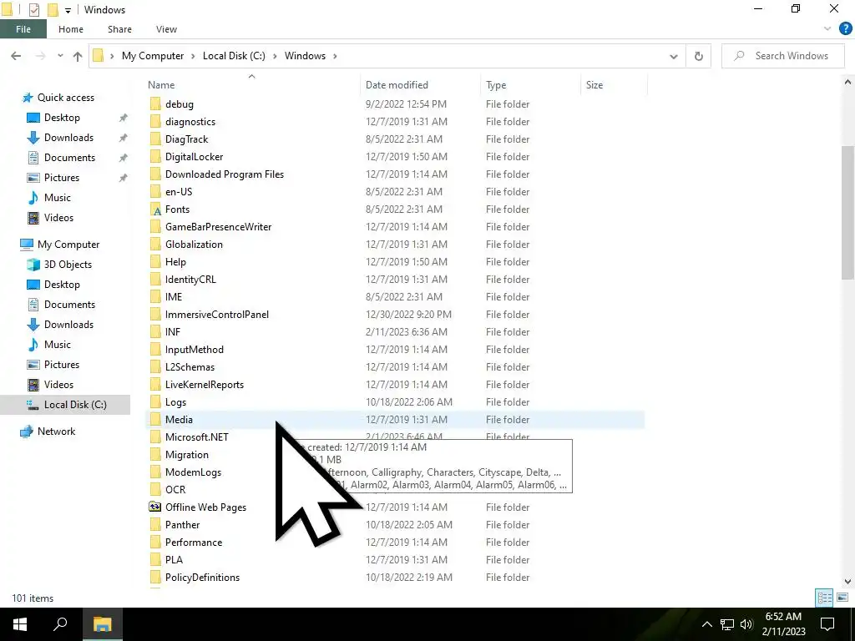The height and width of the screenshot is (641, 855).
Task: Open the View ribbon tab
Action: (166, 29)
